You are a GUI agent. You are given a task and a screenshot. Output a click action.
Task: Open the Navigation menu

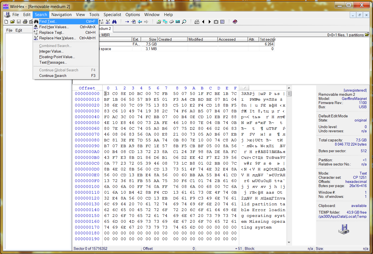[x=61, y=15]
